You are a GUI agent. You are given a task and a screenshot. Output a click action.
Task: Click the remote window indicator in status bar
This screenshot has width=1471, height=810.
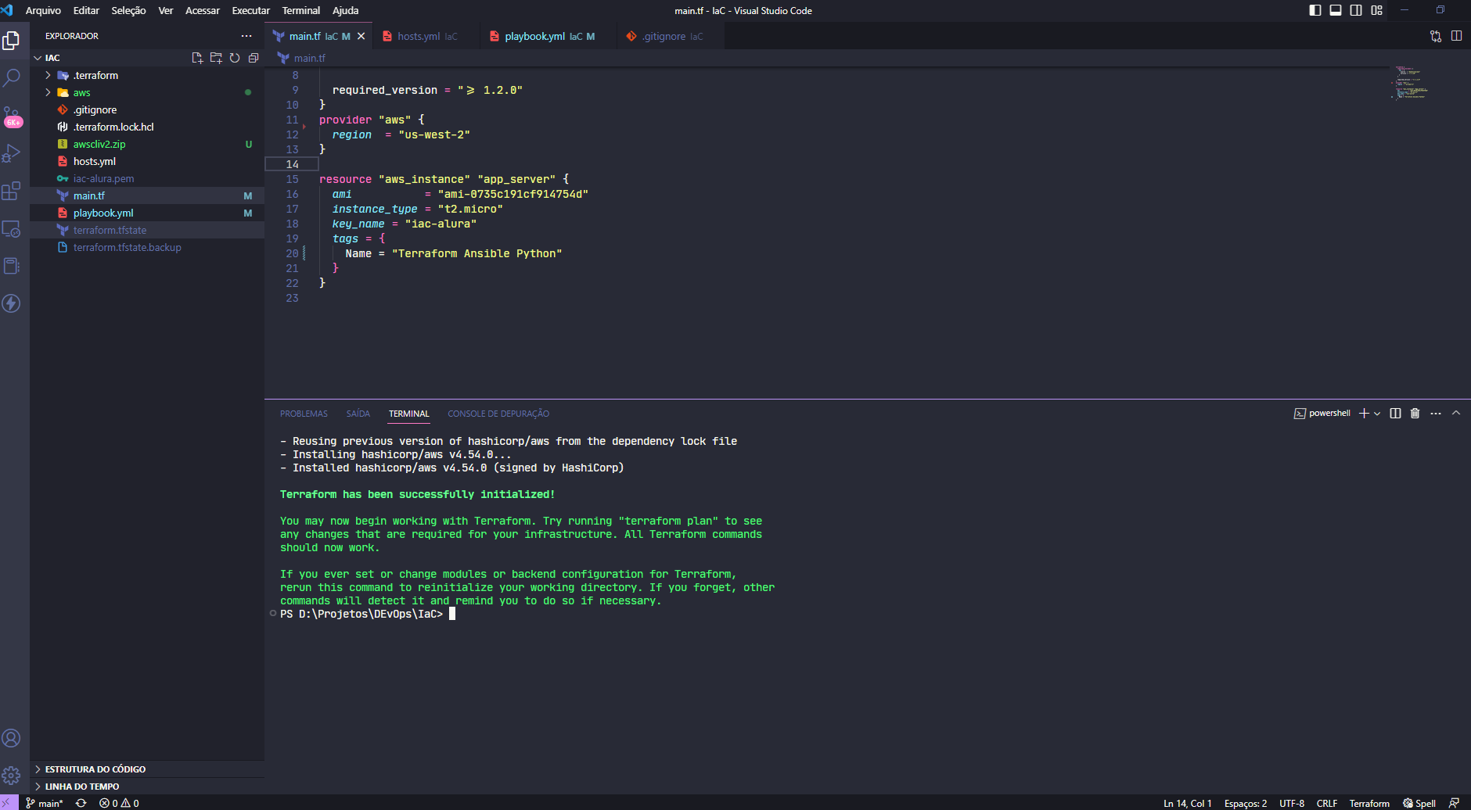[x=9, y=803]
